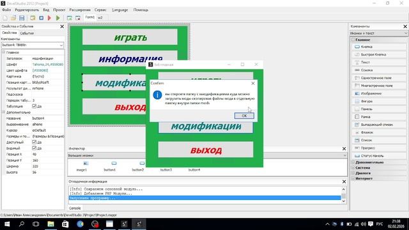Screen dimensions: 409x230
Task: Open the button4 component selector dropdown
Action: tap(61, 45)
